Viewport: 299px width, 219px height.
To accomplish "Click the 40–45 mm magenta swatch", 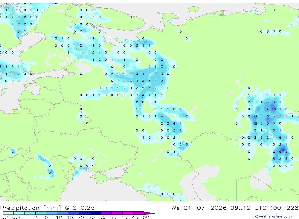I will (x=128, y=213).
